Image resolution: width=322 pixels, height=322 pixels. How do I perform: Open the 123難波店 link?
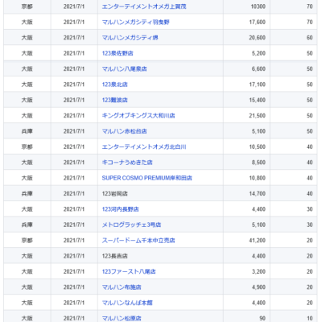pos(115,100)
